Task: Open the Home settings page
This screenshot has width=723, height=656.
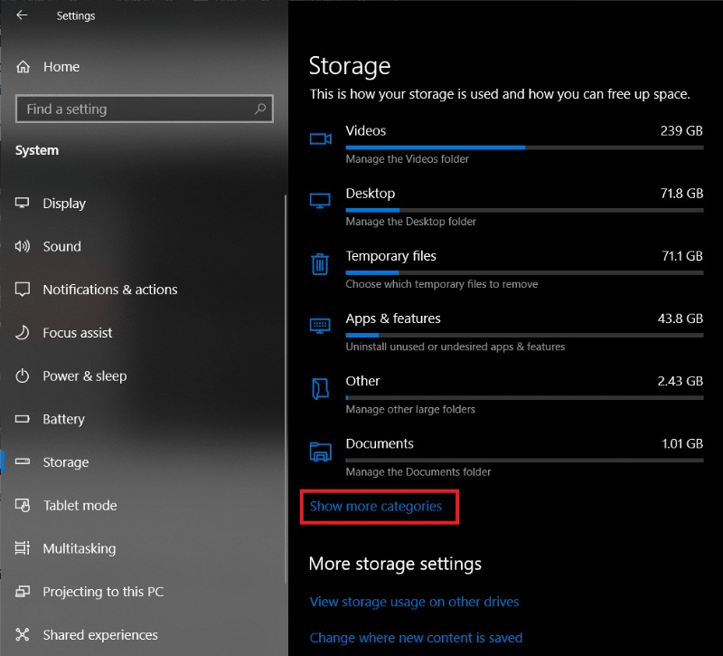Action: coord(61,67)
